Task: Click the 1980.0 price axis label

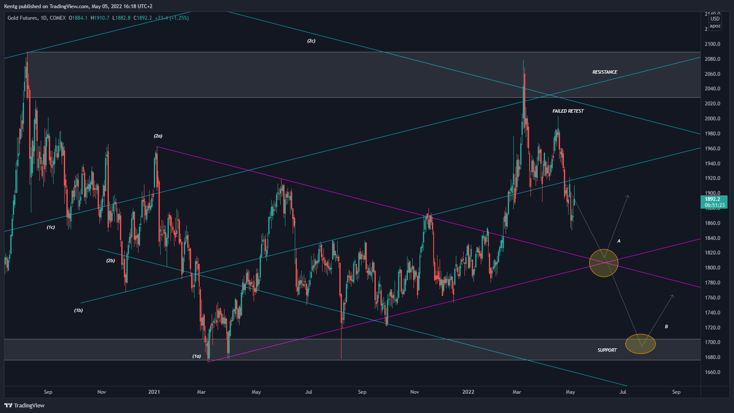Action: pos(712,134)
